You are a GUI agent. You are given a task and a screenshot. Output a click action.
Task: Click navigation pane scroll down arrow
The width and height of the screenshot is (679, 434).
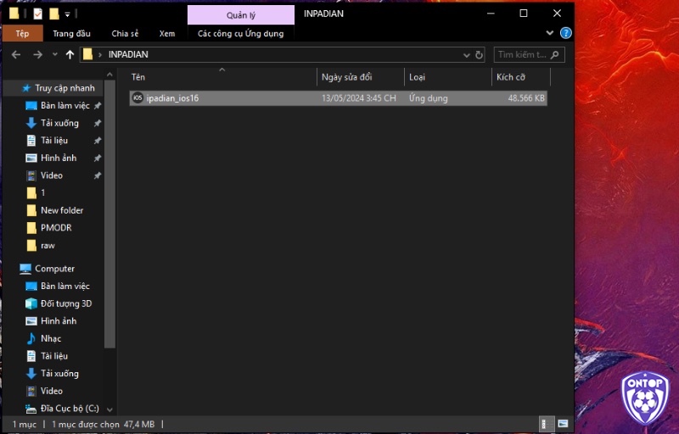(x=109, y=409)
